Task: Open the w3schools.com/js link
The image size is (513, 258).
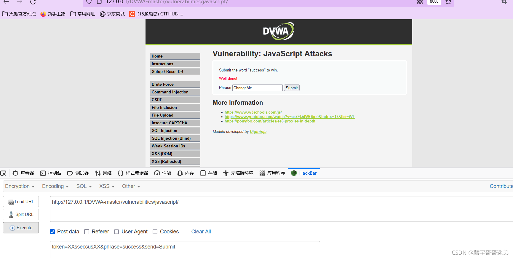Action: (253, 112)
